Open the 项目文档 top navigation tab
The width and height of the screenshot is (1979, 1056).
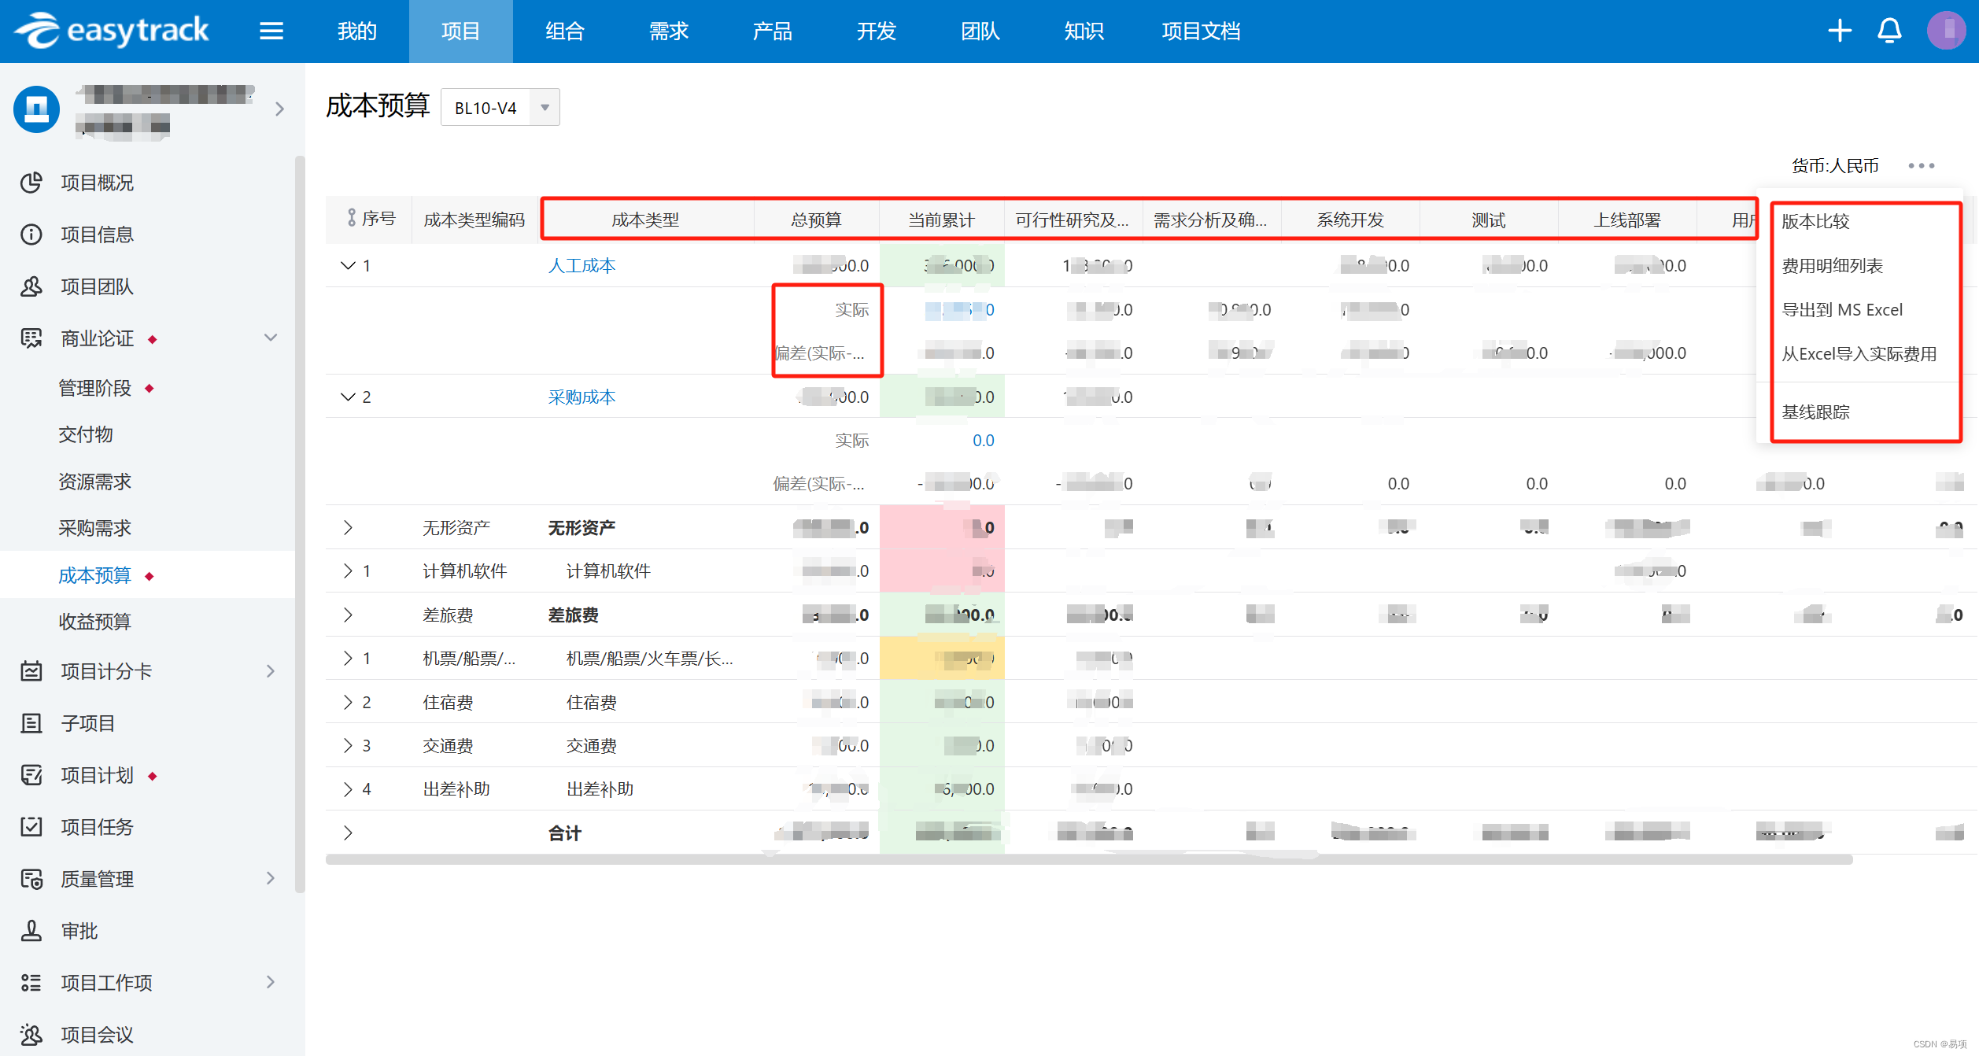click(1201, 31)
